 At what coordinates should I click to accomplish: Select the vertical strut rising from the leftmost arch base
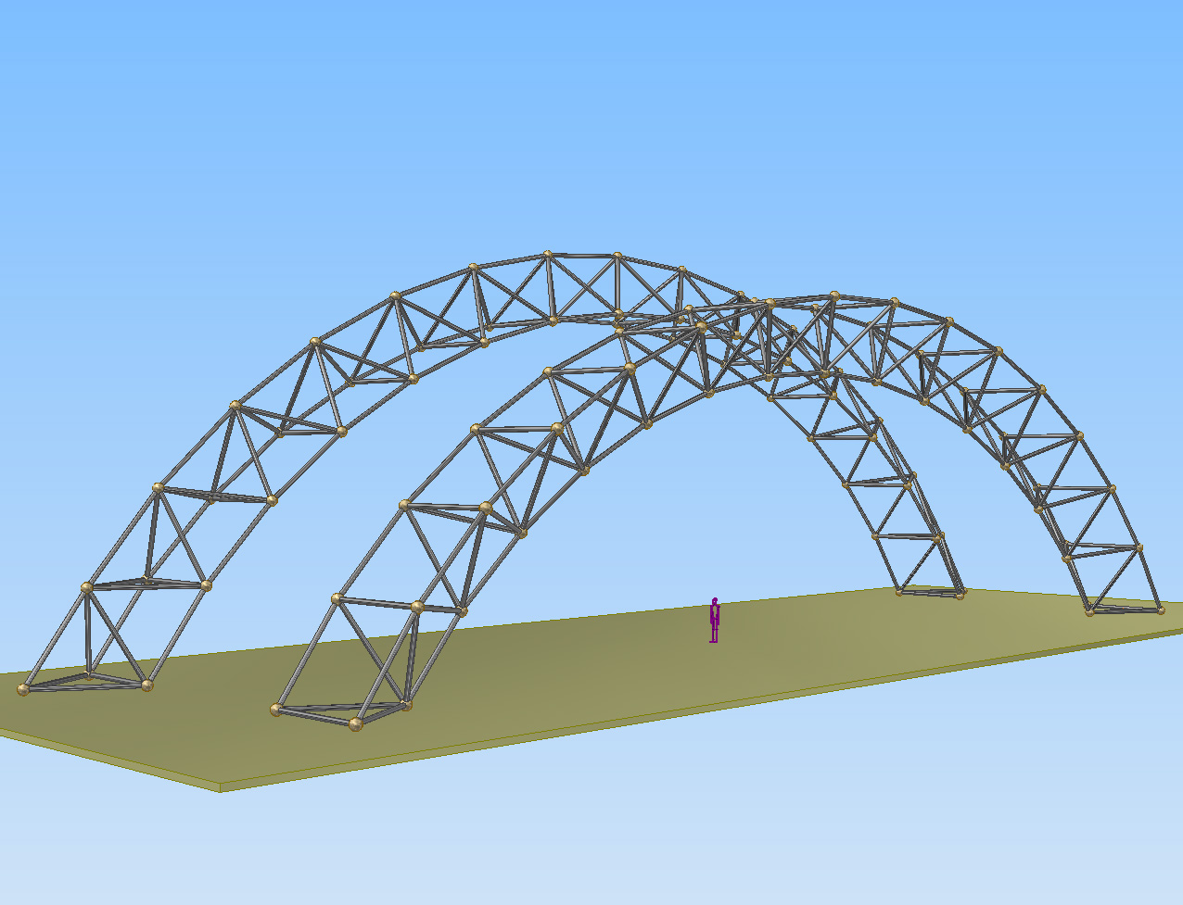click(x=89, y=630)
